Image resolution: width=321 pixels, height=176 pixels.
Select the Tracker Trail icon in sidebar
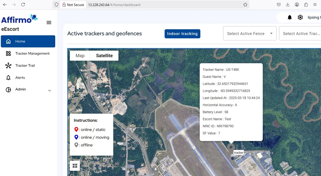[x=8, y=65]
